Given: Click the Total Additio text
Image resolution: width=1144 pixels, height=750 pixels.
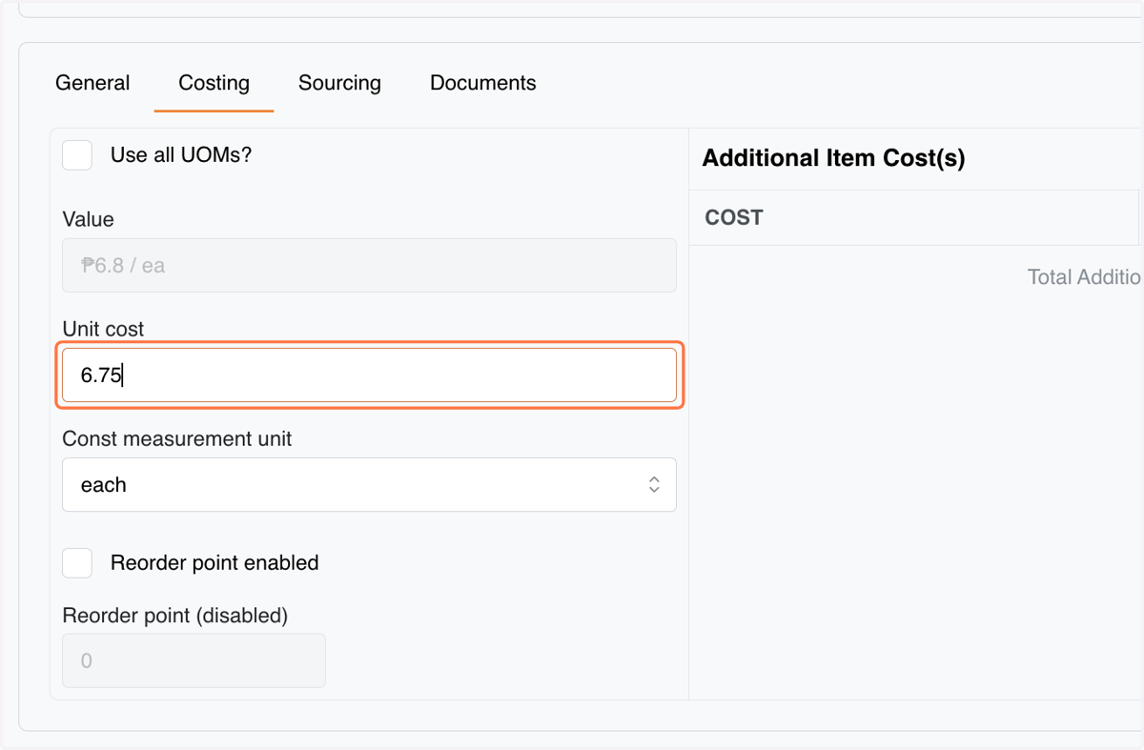Looking at the screenshot, I should [x=1085, y=276].
